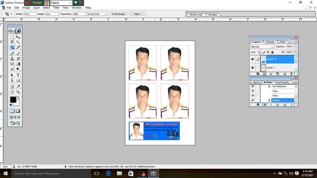
Task: Select the Magic Wand tool
Action: [18, 42]
